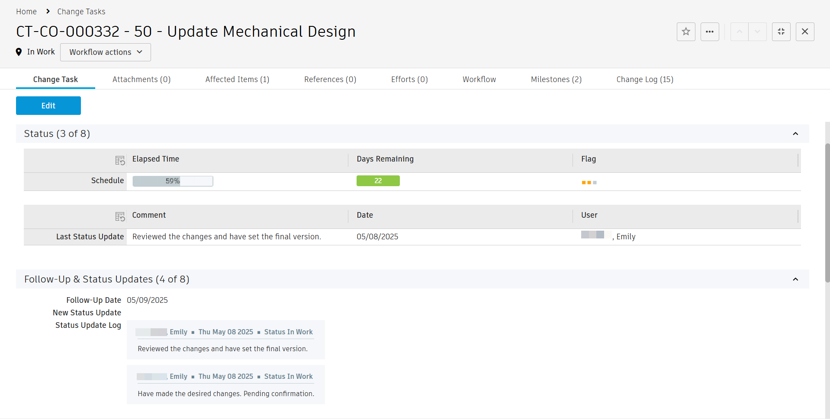Click the Schedule grid history icon

120,160
